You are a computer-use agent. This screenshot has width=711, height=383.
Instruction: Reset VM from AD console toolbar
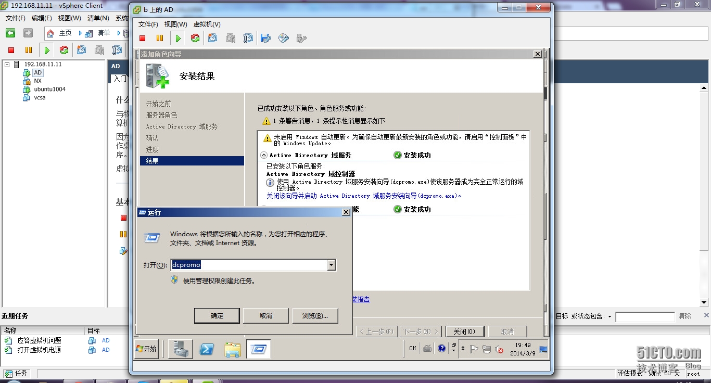(x=195, y=38)
